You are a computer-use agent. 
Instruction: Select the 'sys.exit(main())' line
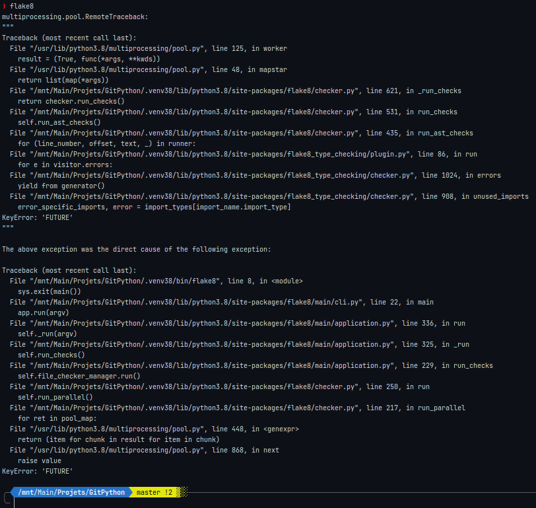pyautogui.click(x=50, y=292)
